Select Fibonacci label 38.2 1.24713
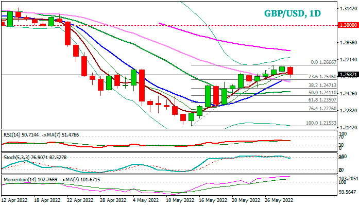The width and height of the screenshot is (359, 205). pyautogui.click(x=322, y=86)
